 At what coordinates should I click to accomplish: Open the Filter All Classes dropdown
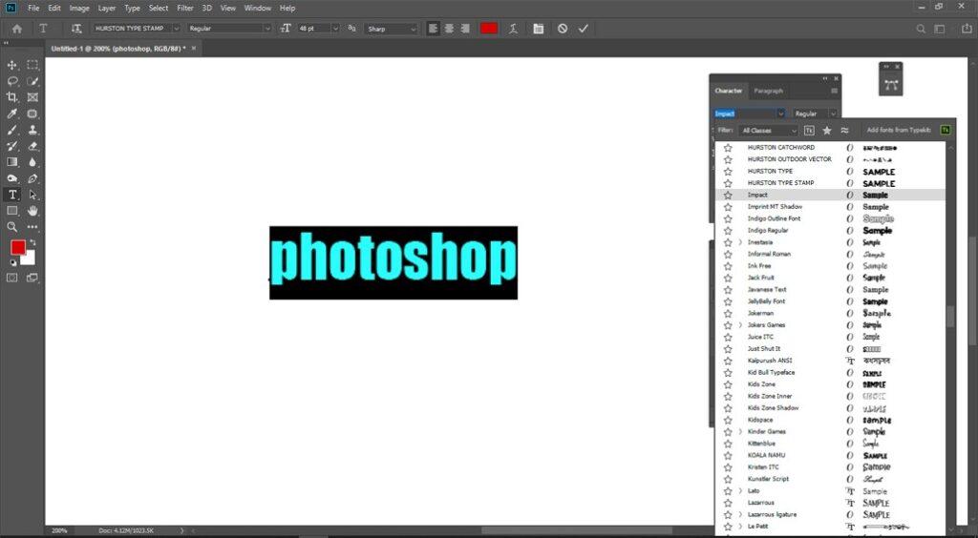coord(769,130)
